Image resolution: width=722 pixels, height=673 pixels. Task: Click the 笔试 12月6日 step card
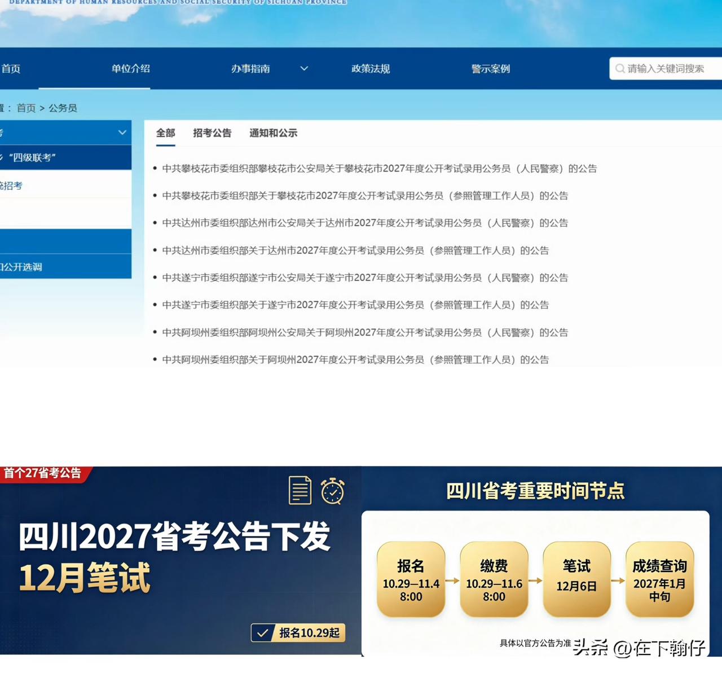576,580
